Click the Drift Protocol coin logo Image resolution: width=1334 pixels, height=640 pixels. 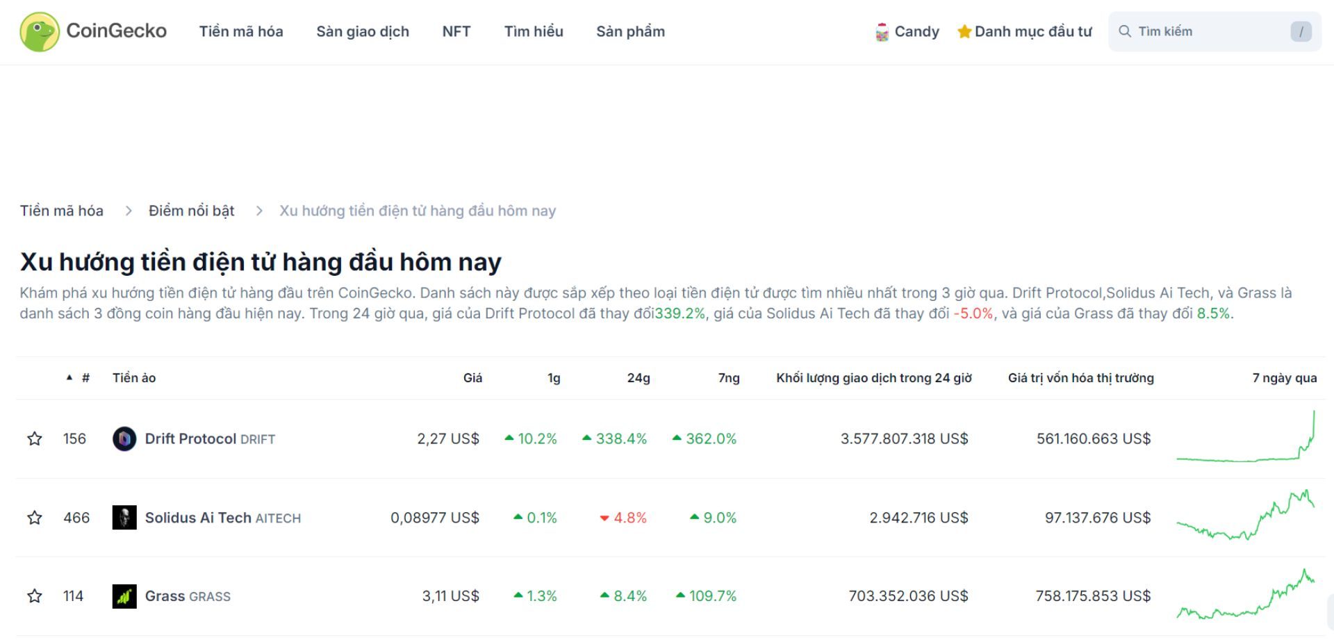click(x=125, y=438)
